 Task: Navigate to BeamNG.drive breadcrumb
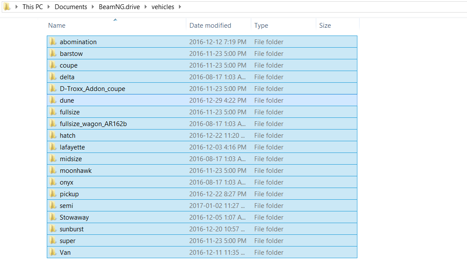click(x=120, y=6)
